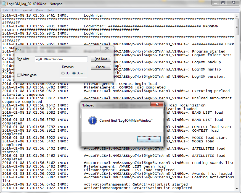This screenshot has height=193, width=241.
Task: Enable the Match case checkbox
Action: coord(19,75)
